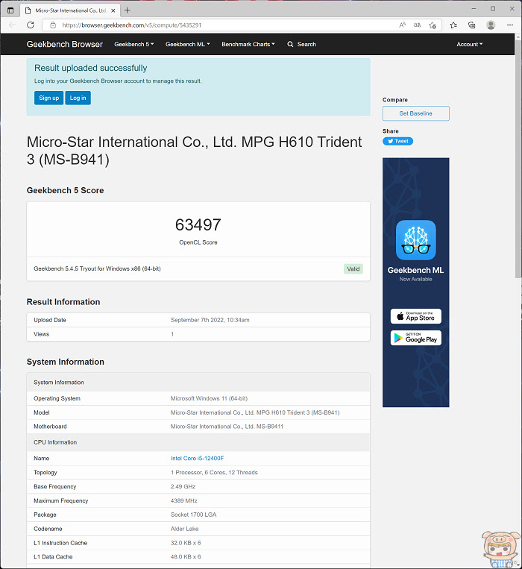Click the Valid status badge
The width and height of the screenshot is (522, 569).
[x=353, y=269]
